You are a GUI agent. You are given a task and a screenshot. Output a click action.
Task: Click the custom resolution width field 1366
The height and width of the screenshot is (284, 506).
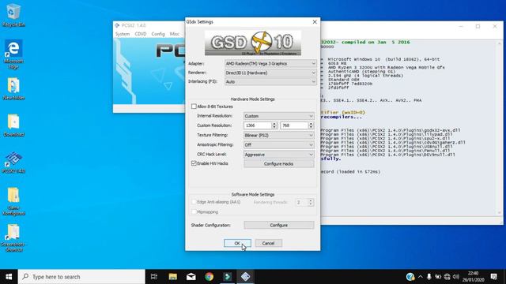click(x=258, y=125)
